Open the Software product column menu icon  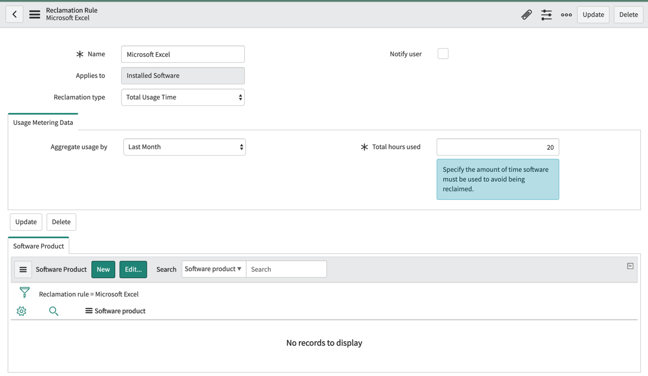click(x=89, y=311)
